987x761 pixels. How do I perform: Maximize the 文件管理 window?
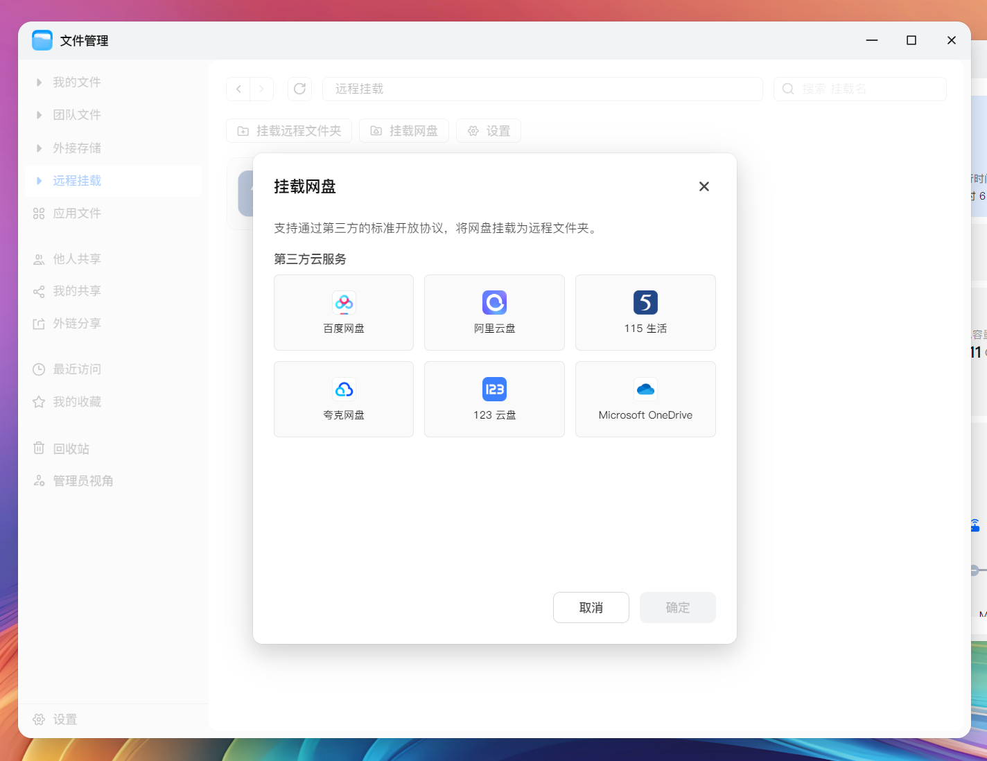click(911, 40)
